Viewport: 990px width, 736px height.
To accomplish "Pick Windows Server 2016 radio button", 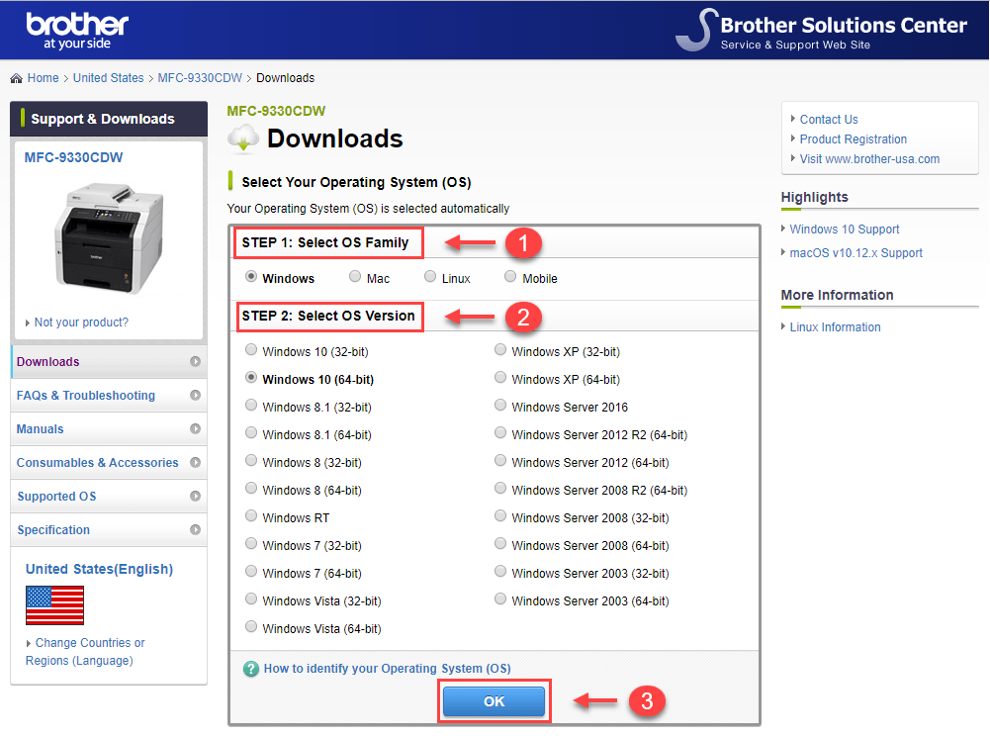I will pos(500,406).
